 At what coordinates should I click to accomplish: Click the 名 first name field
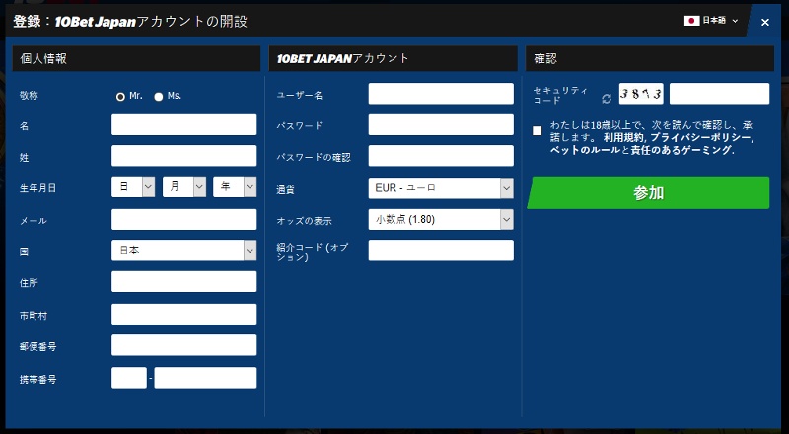coord(183,125)
